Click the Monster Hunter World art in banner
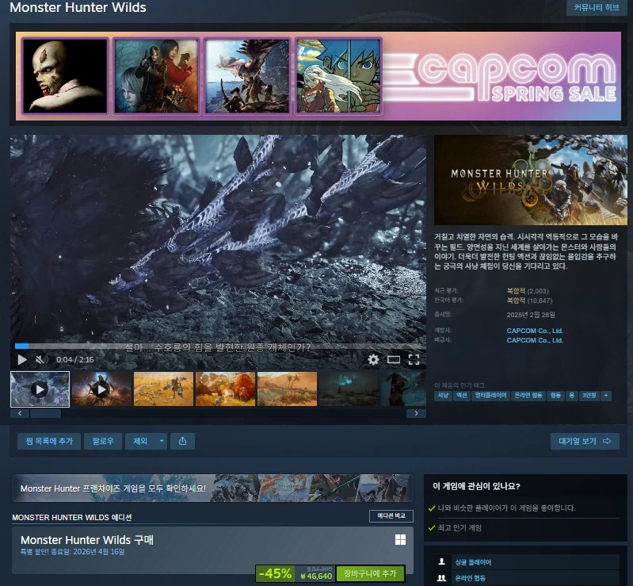The image size is (633, 586). tap(247, 76)
